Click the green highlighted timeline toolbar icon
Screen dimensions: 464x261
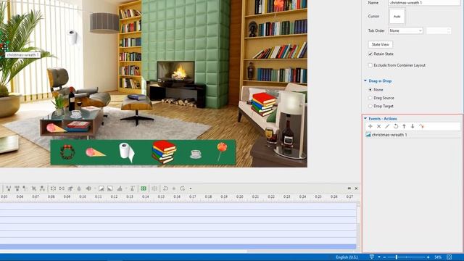click(144, 188)
